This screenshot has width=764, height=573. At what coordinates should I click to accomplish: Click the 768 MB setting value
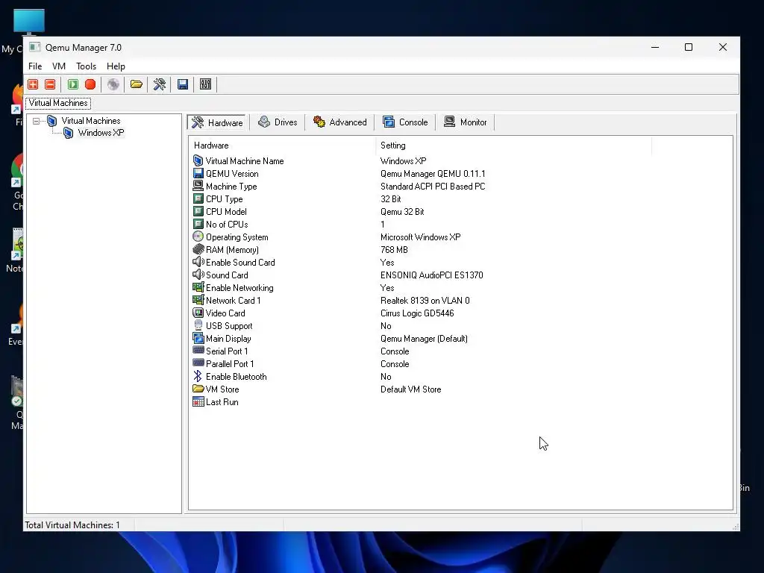tap(394, 250)
